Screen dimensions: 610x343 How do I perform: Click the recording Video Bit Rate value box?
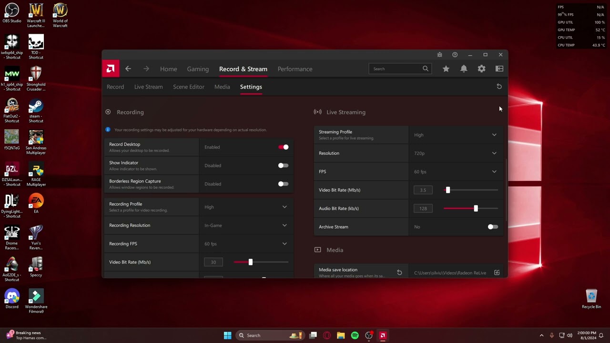[x=213, y=262]
